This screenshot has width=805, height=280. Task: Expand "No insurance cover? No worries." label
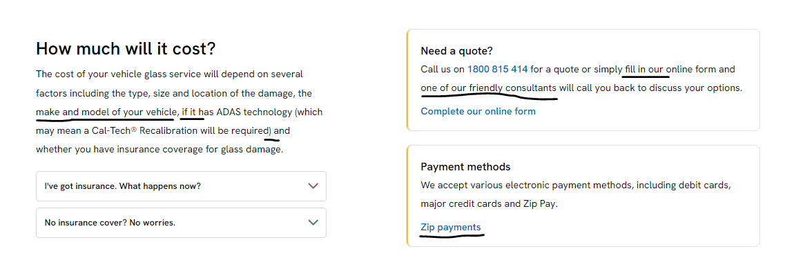110,223
